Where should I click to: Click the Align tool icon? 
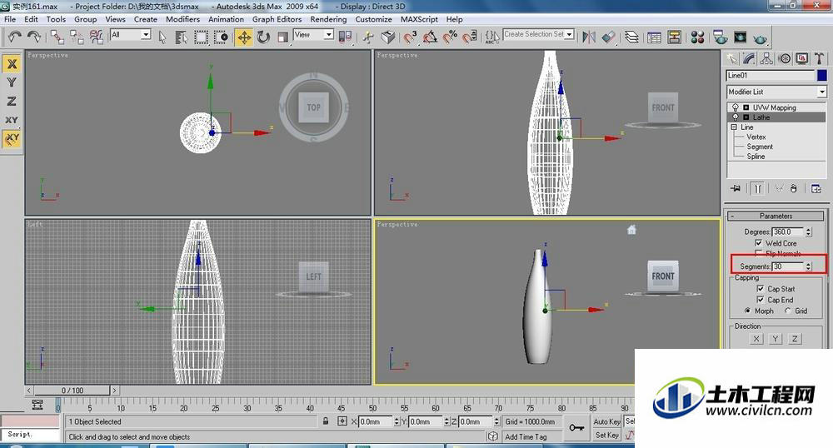[608, 37]
